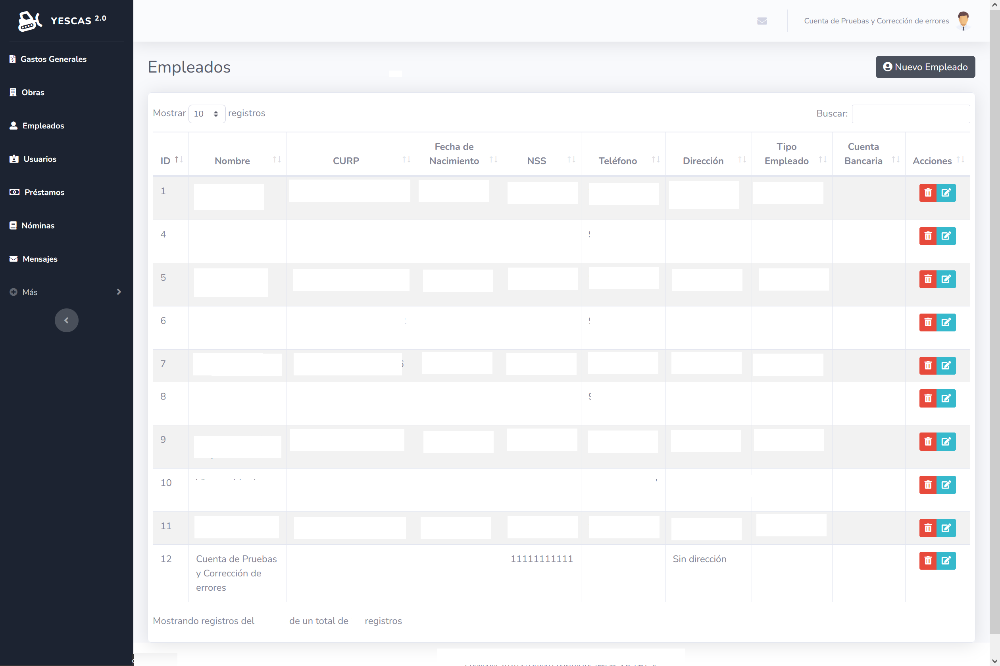Focus the Buscar search field

coord(911,113)
